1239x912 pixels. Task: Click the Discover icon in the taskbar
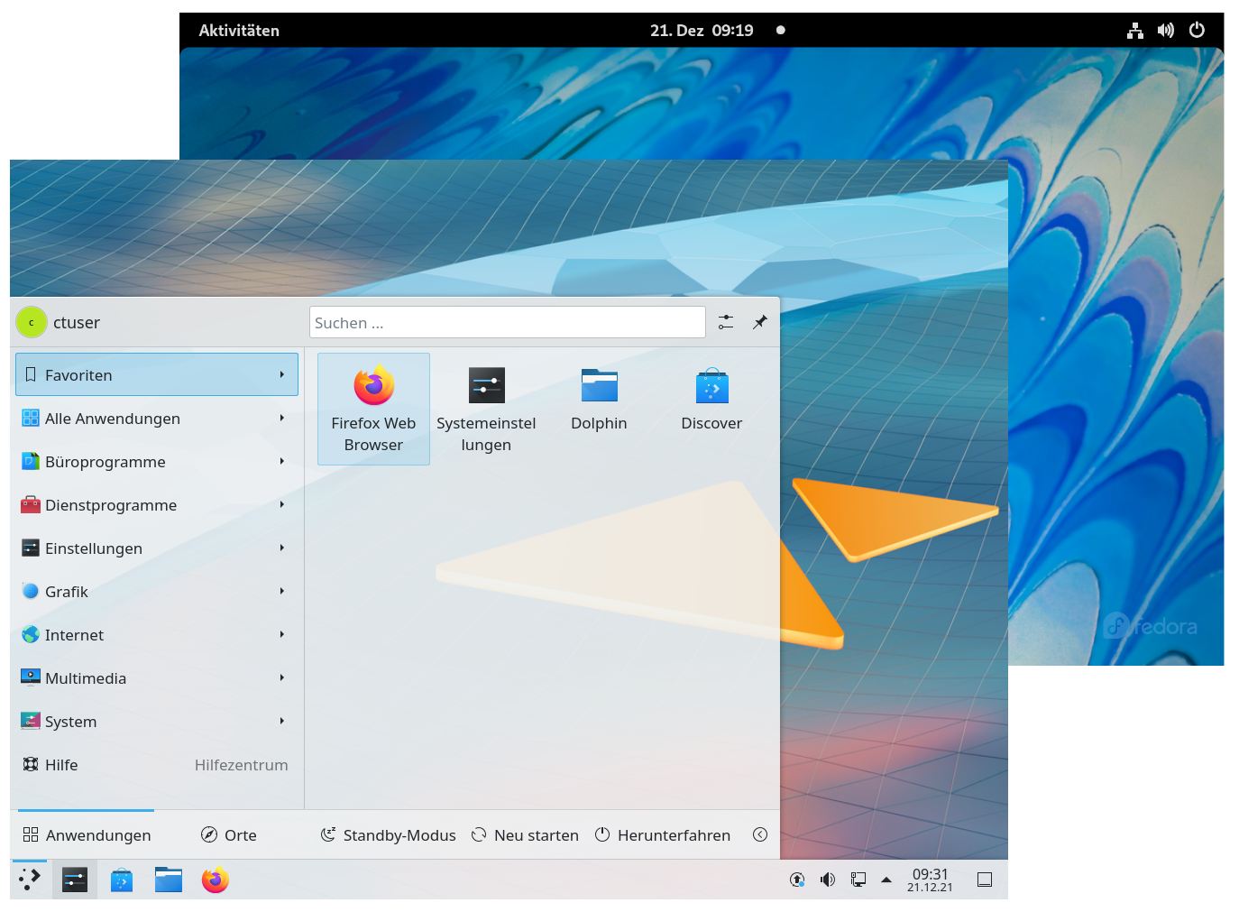click(122, 880)
